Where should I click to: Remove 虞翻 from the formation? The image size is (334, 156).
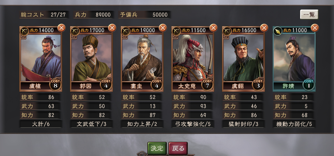264,28
